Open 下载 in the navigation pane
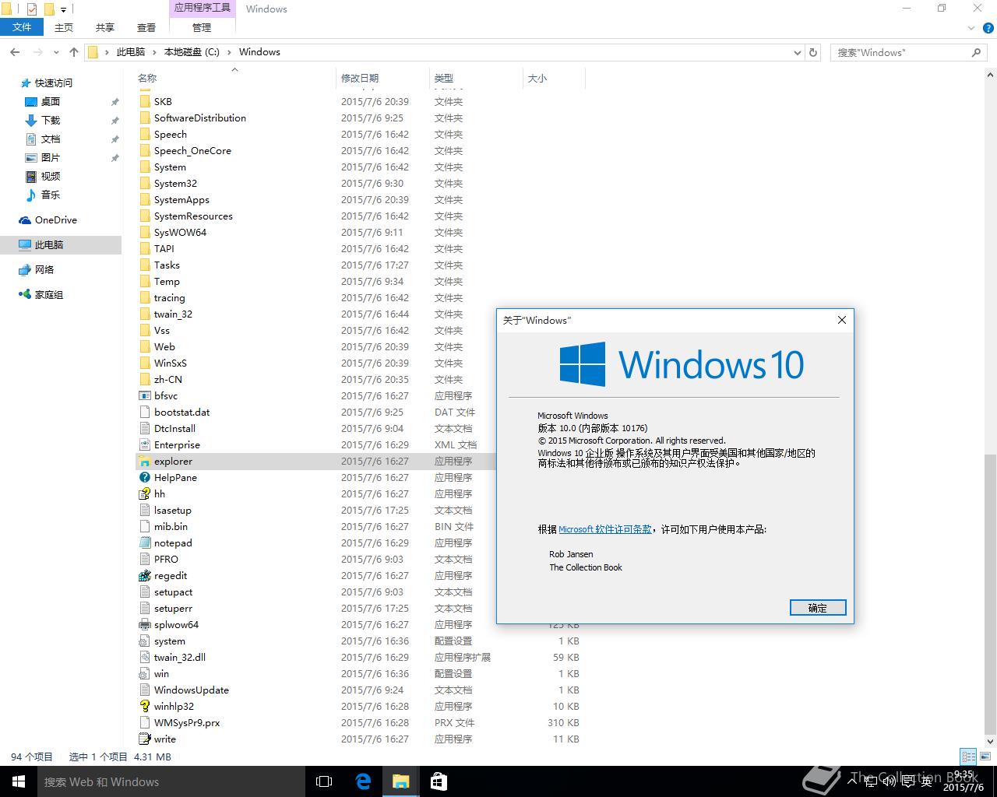 click(51, 121)
